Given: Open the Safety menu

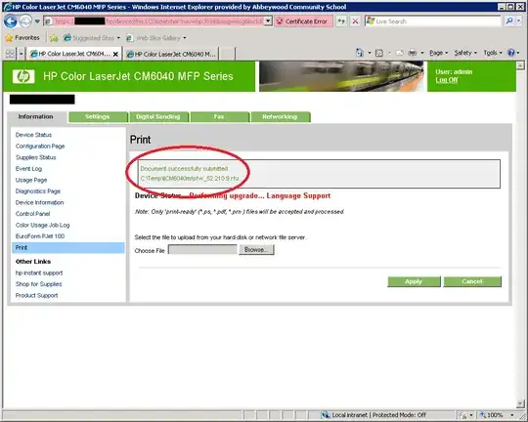Looking at the screenshot, I should pos(465,53).
